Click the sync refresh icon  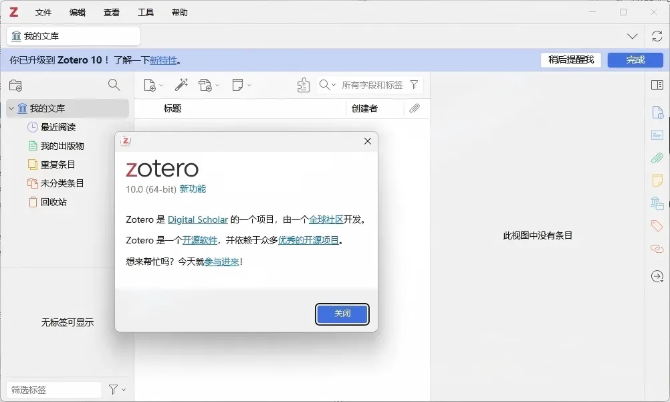pos(657,36)
